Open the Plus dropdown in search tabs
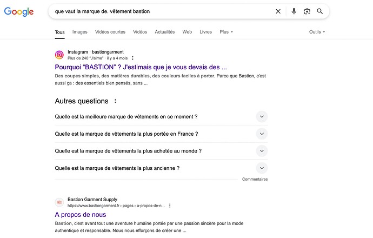Viewport: 373px width, 238px height. [226, 32]
